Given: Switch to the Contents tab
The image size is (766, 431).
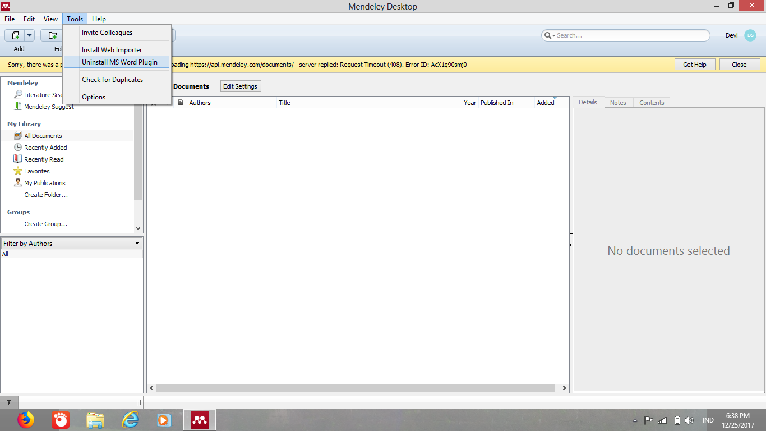Looking at the screenshot, I should pyautogui.click(x=652, y=103).
